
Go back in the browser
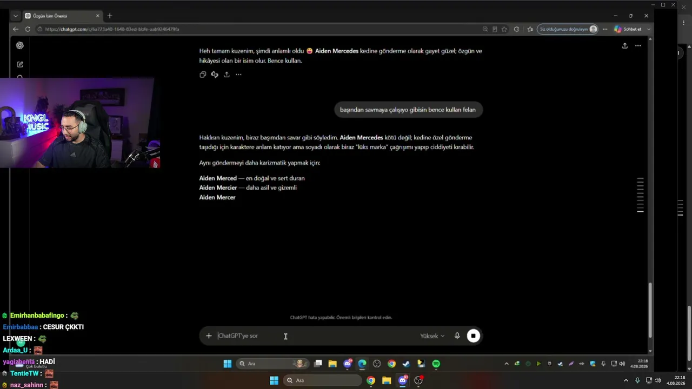point(15,29)
